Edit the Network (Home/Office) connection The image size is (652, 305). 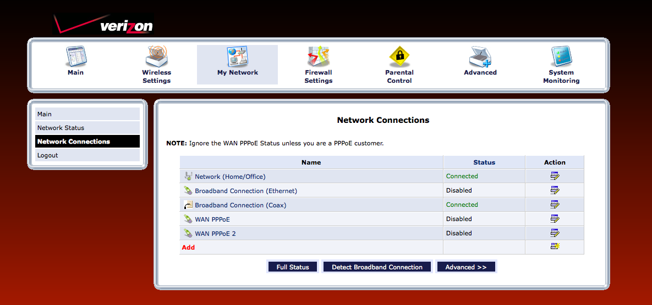555,176
